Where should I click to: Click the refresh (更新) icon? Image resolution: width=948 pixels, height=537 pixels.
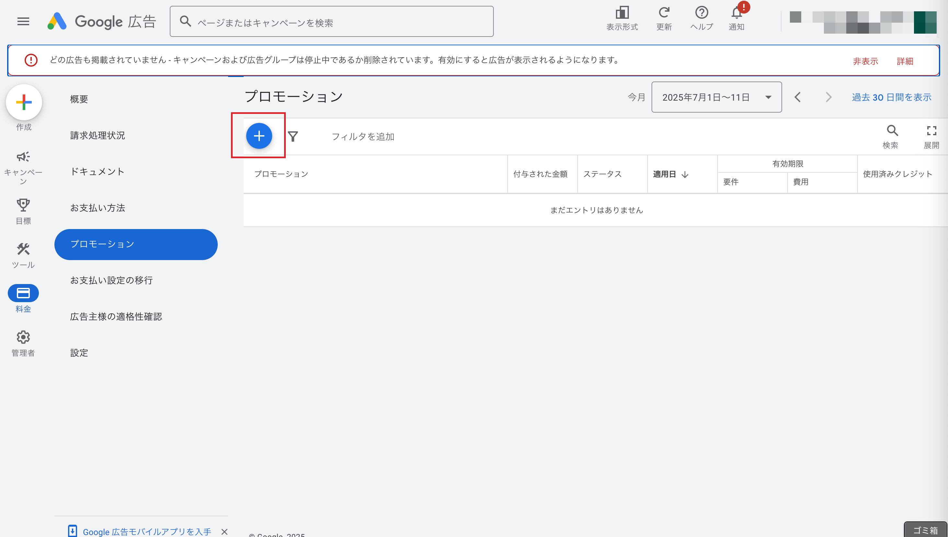point(664,13)
